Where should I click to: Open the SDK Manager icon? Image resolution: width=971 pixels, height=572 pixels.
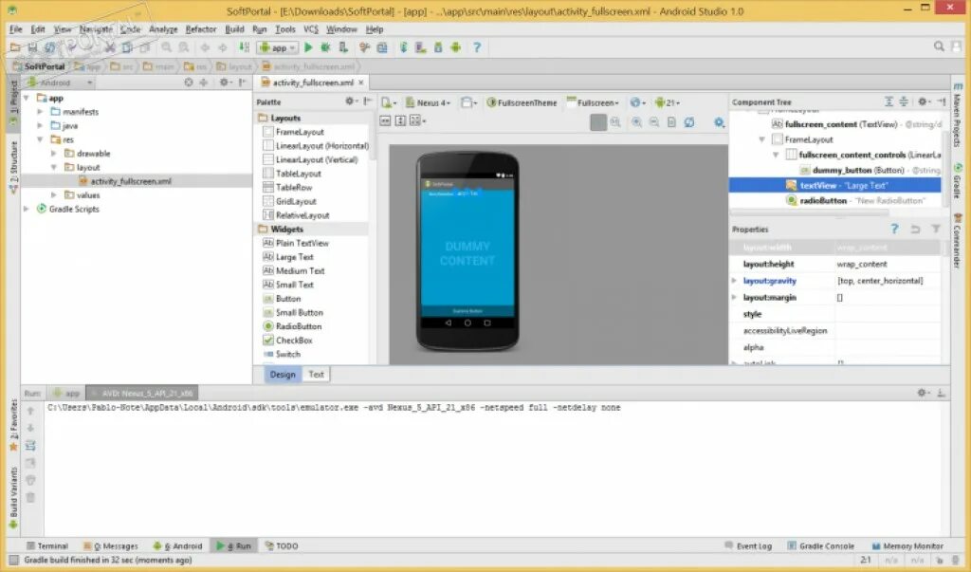coord(438,47)
